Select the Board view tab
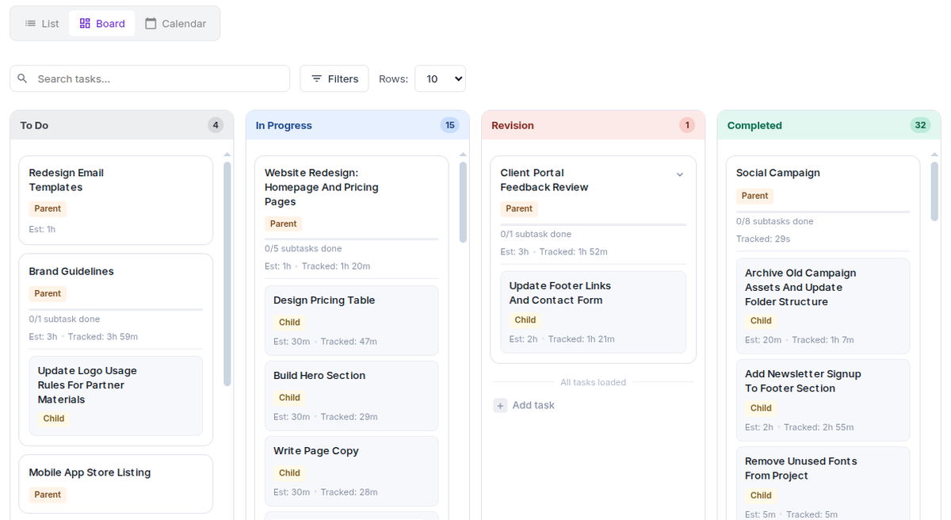This screenshot has width=951, height=520. tap(102, 24)
